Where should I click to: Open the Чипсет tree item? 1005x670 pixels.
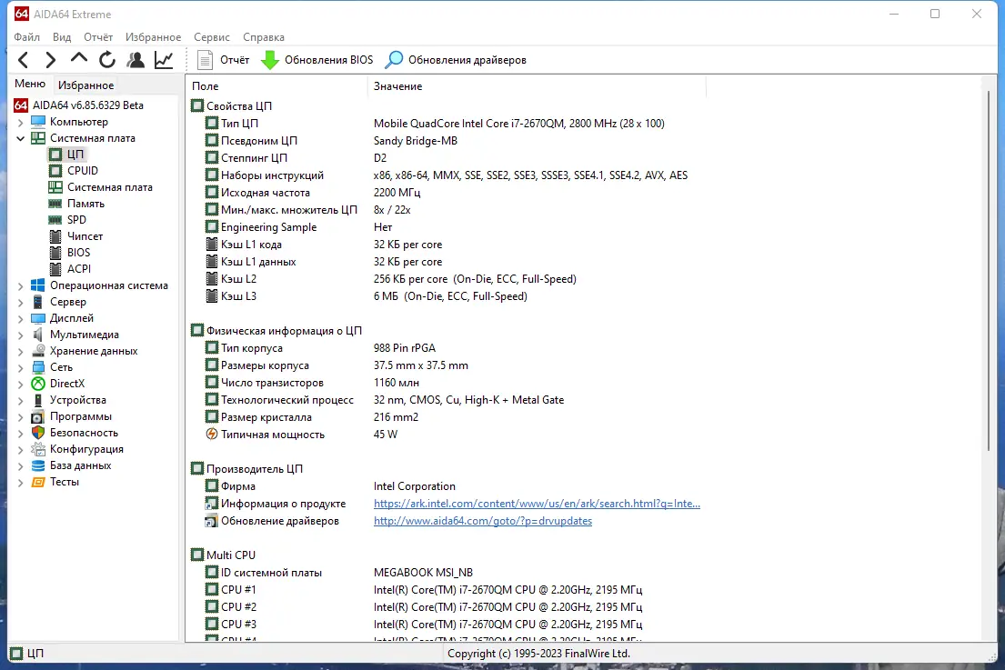[x=76, y=236]
